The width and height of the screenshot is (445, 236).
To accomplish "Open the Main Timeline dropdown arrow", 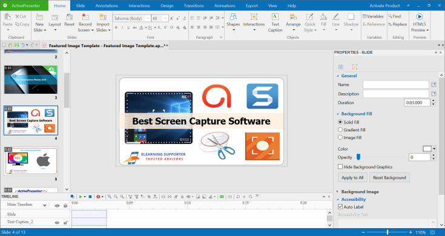I will [45, 206].
